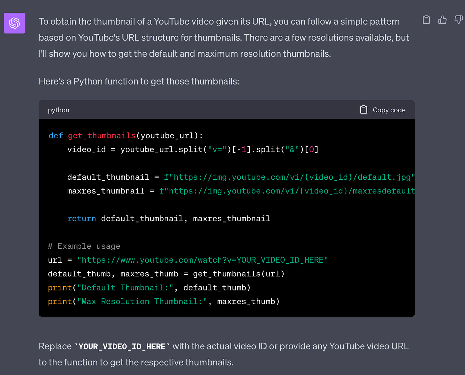Click the url string with YOUR_VIDEO_ID_HERE

[202, 260]
